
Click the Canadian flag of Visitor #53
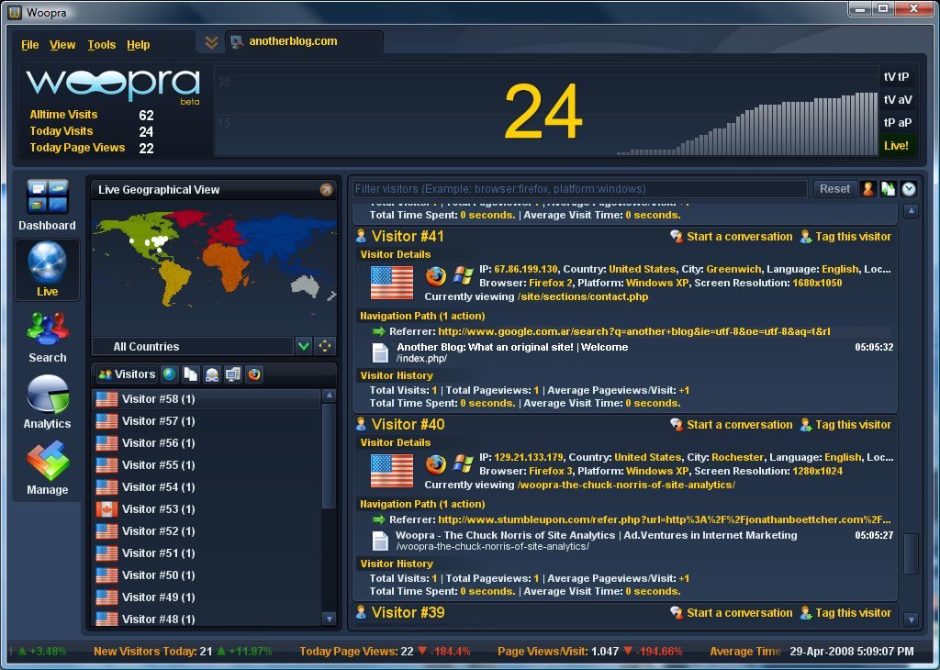click(106, 508)
